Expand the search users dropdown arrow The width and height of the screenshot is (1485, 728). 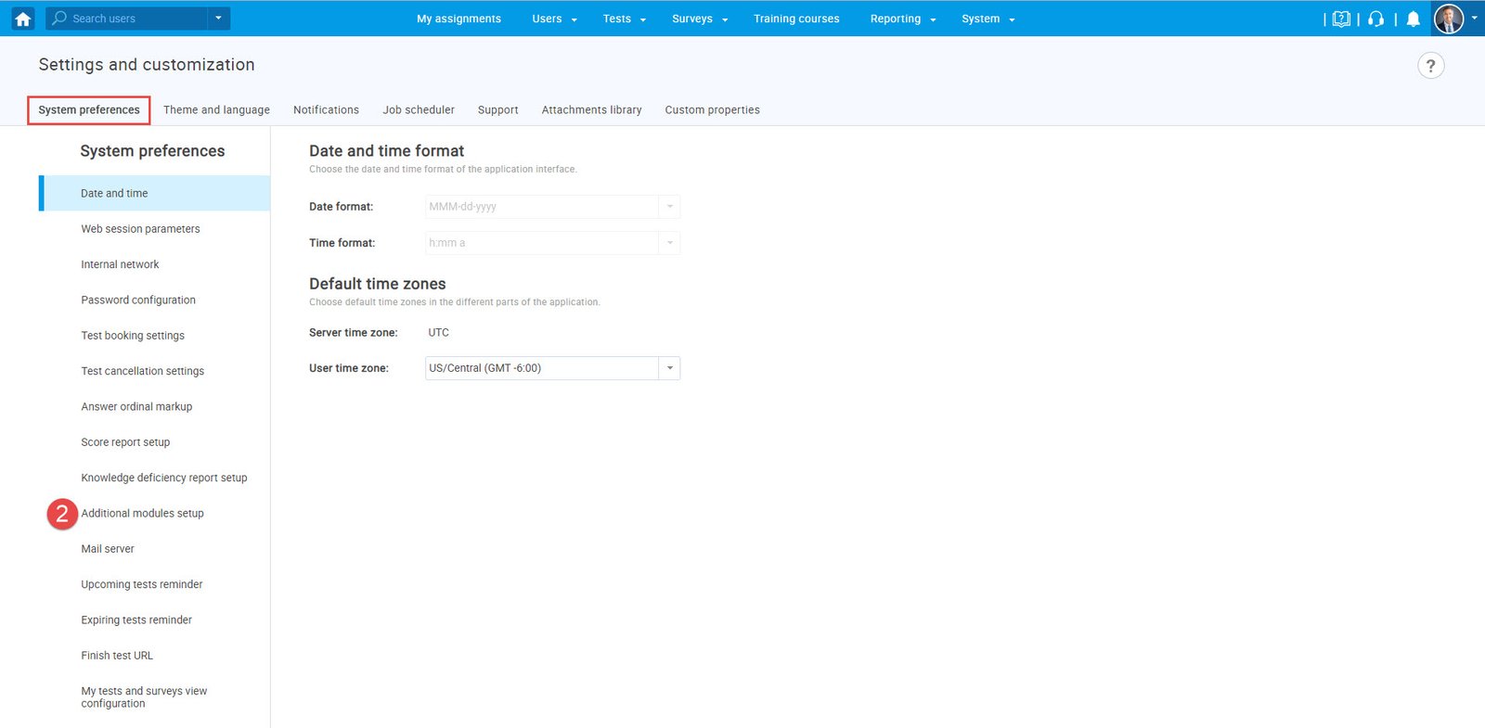[x=218, y=19]
